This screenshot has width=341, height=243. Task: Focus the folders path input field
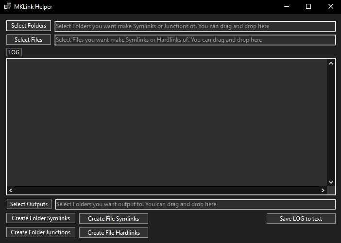tap(195, 26)
